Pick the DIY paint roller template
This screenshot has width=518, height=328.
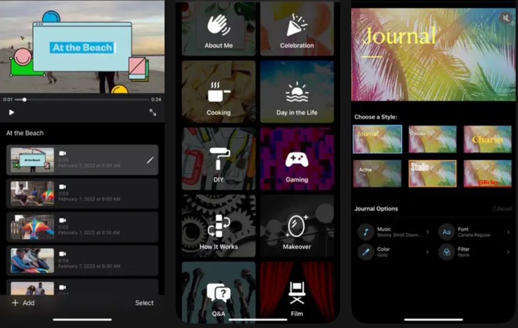point(218,159)
